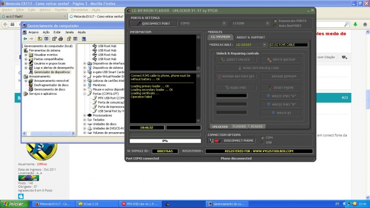The image size is (370, 208).
Task: Click READ SIM UNLOCK CODE button
Action: (x=259, y=68)
